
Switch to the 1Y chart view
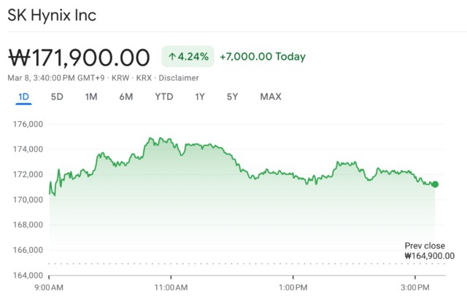(200, 97)
